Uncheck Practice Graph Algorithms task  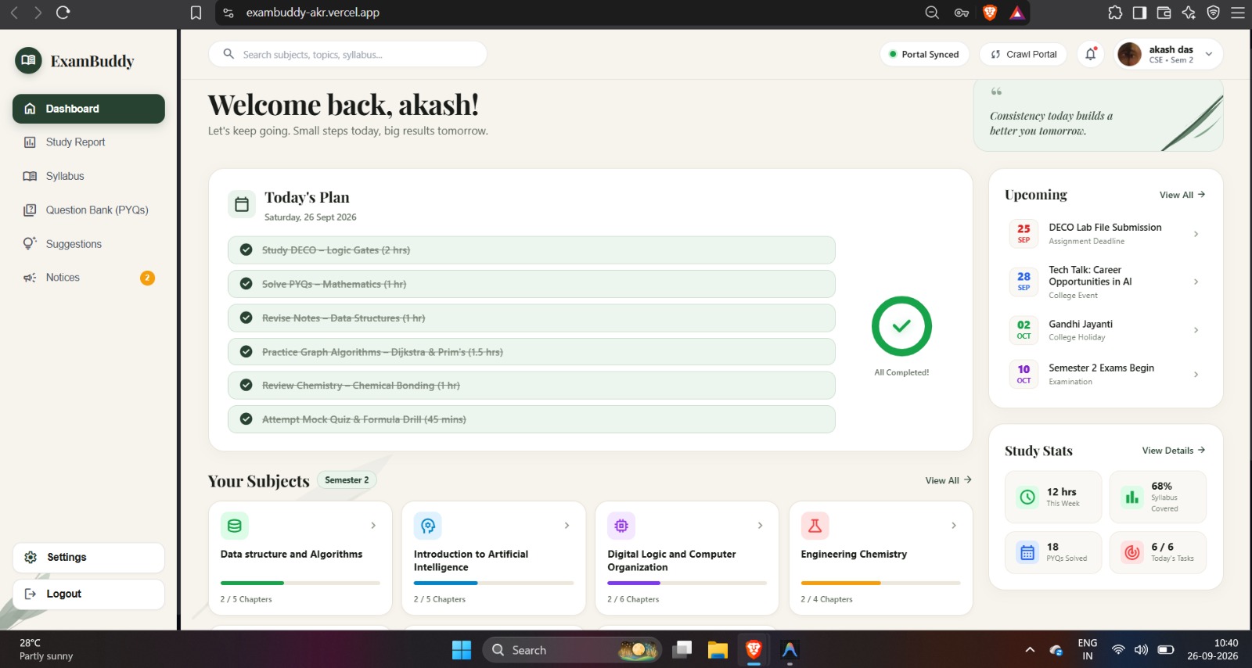pyautogui.click(x=246, y=352)
